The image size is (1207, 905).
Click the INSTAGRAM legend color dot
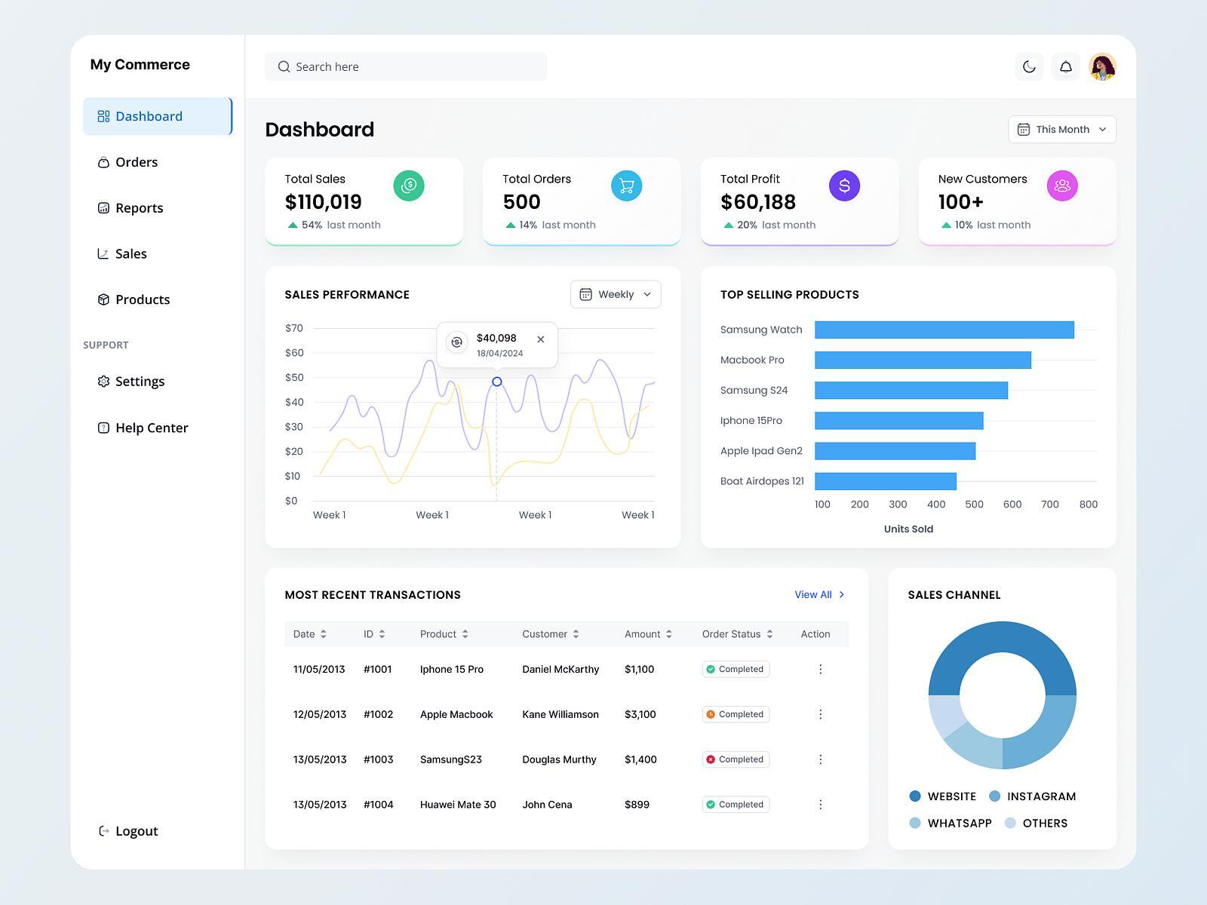[x=994, y=796]
